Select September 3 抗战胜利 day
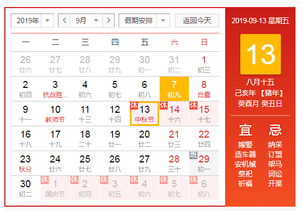This screenshot has width=302, height=211. pyautogui.click(x=55, y=89)
